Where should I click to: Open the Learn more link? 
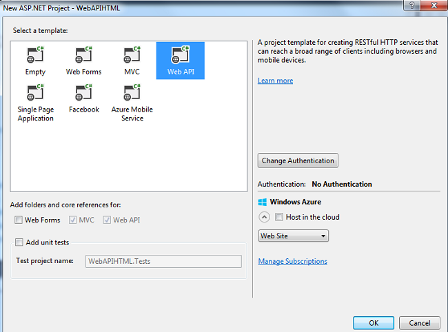(x=275, y=81)
